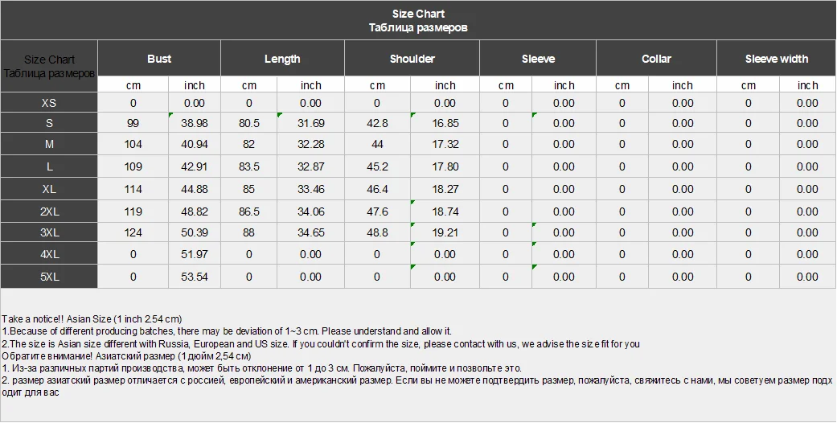The image size is (837, 423).
Task: Click Length inch value 34.65 for 3XL
Action: [x=310, y=232]
